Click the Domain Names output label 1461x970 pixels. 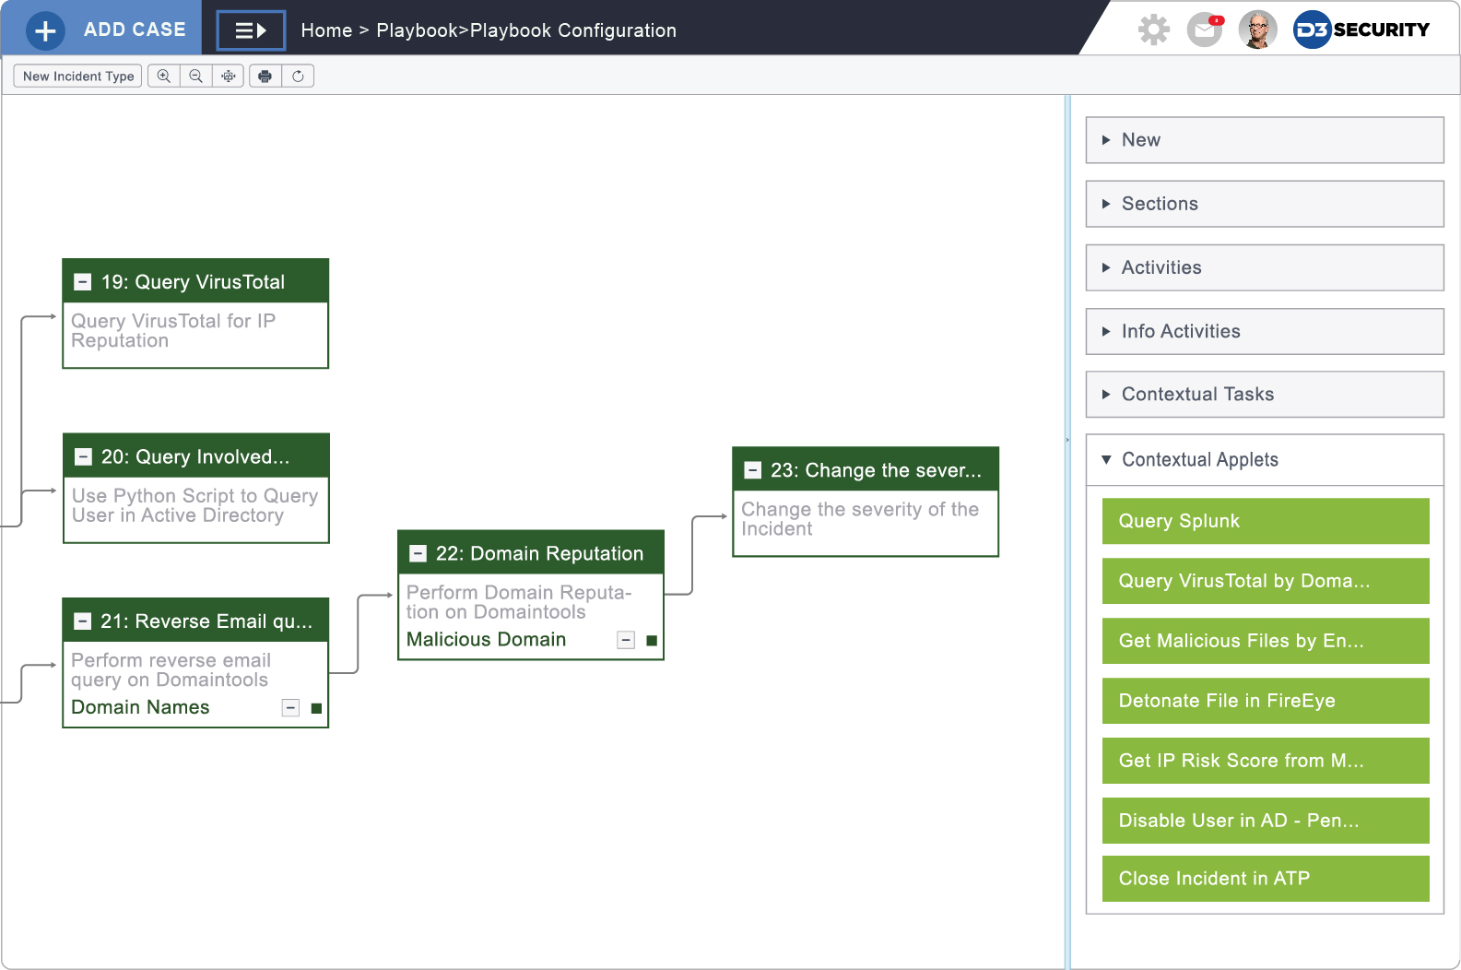tap(140, 707)
